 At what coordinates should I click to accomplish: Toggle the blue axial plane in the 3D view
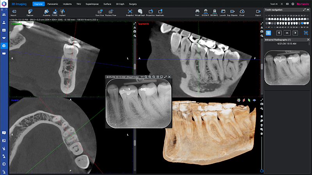254,100
